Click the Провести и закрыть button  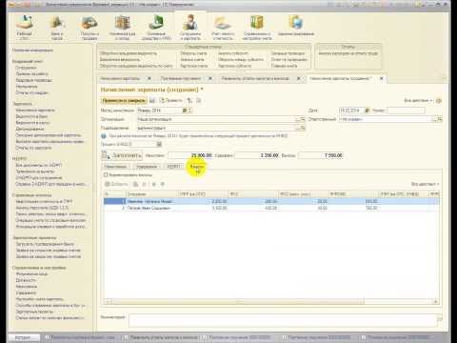(124, 101)
